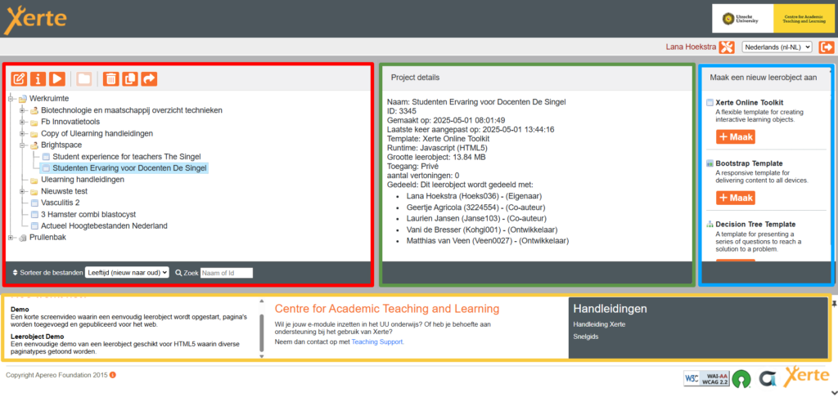Expand the Biotechnologie en maatschappij folder
The height and width of the screenshot is (397, 838).
point(22,110)
